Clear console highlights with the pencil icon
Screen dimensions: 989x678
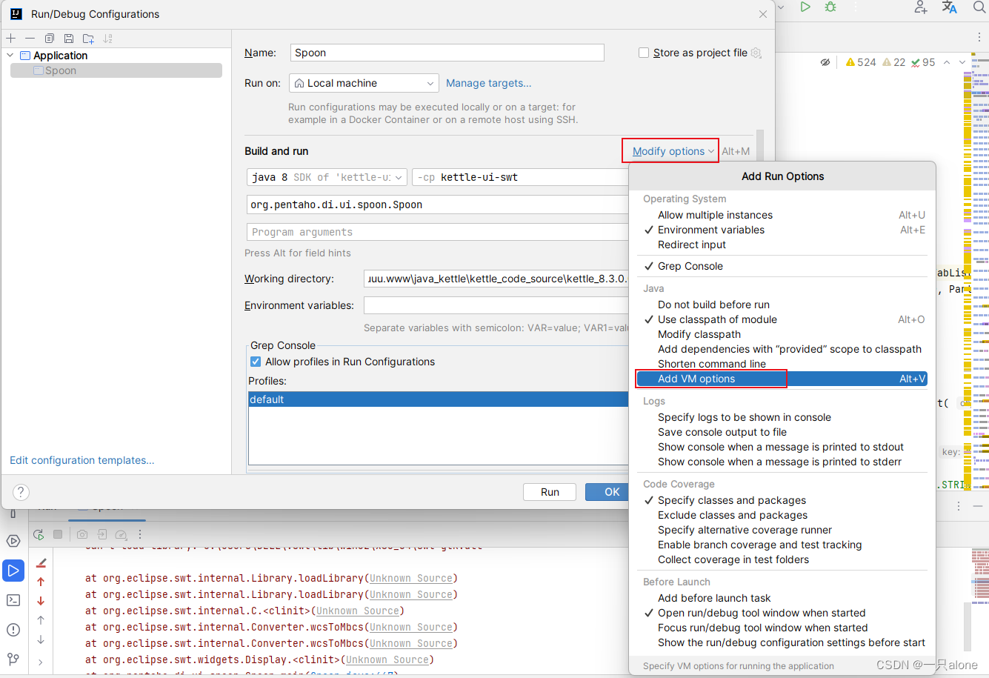tap(41, 563)
